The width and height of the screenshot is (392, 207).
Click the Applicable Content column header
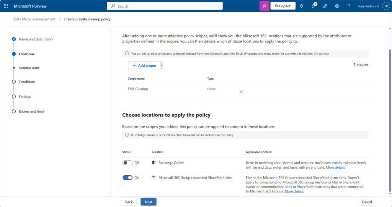coord(258,152)
